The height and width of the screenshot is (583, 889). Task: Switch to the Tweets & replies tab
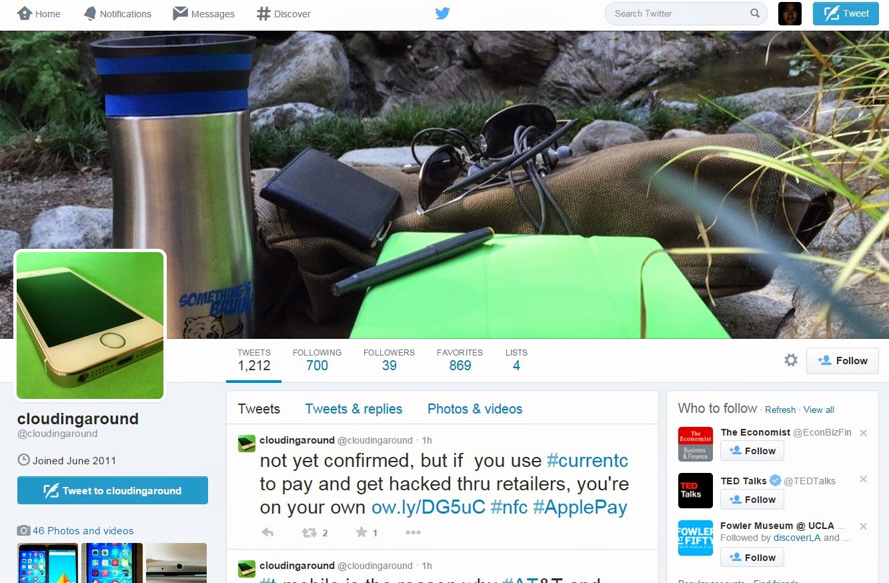pyautogui.click(x=353, y=409)
